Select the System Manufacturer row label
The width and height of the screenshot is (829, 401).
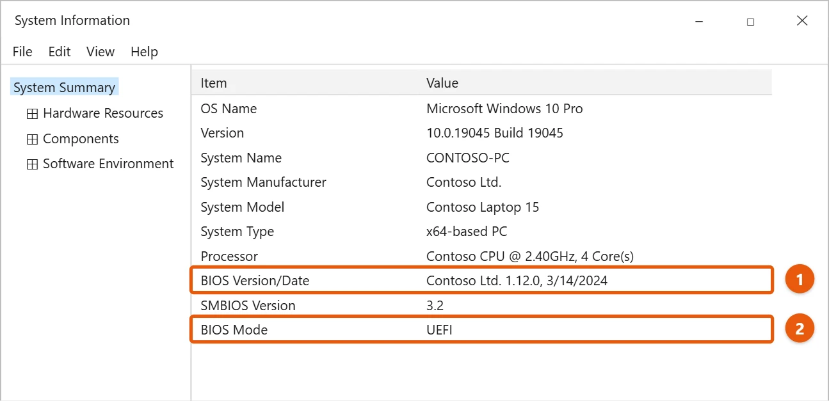[263, 182]
